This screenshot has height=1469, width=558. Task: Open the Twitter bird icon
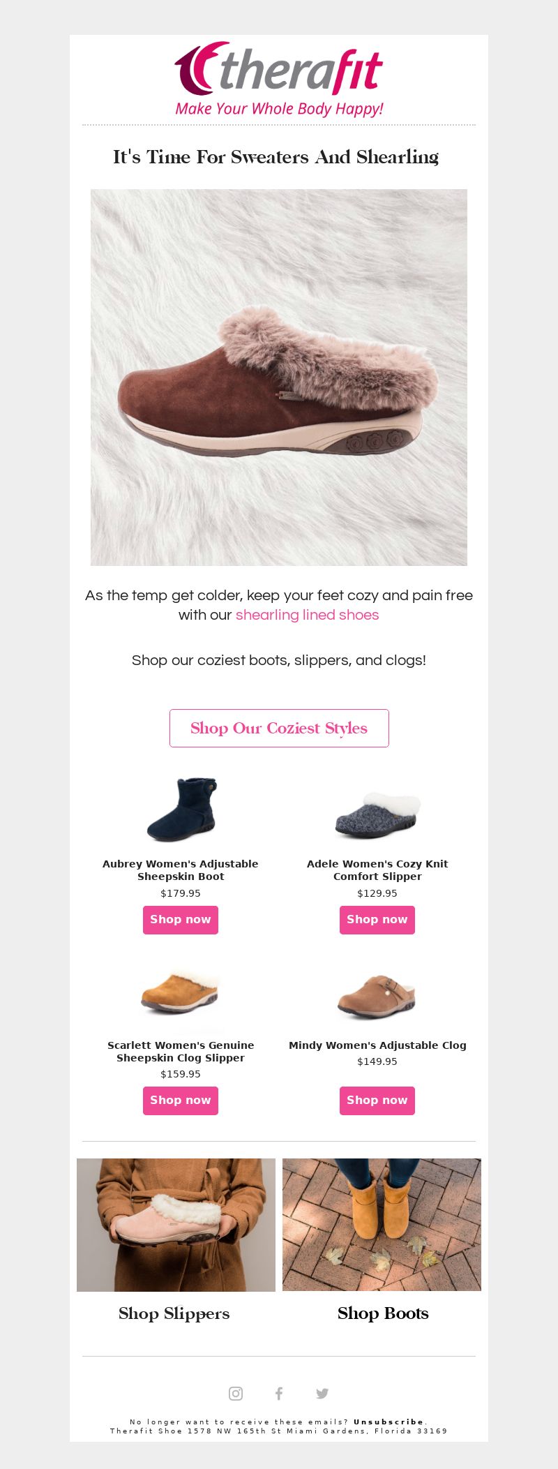(322, 1394)
